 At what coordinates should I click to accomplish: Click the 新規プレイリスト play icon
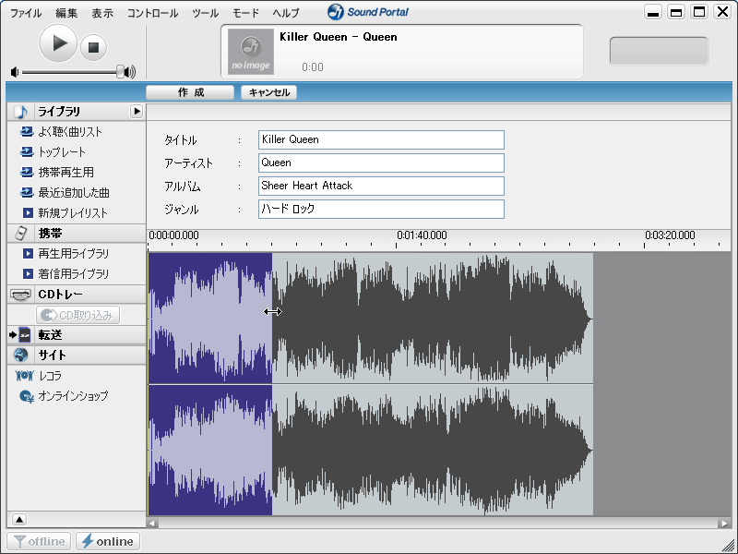[29, 213]
